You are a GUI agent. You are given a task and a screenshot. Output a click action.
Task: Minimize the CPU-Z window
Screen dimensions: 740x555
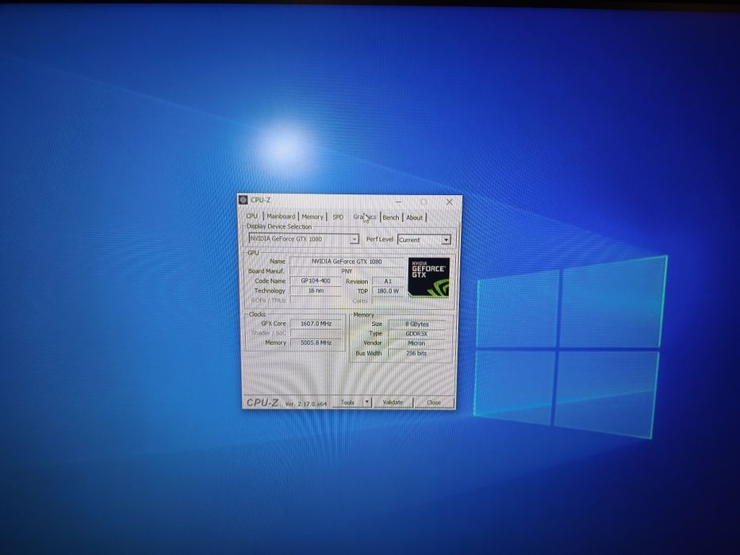(x=399, y=201)
